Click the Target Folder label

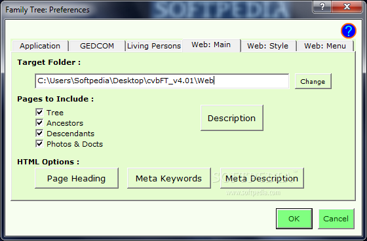[x=48, y=62]
